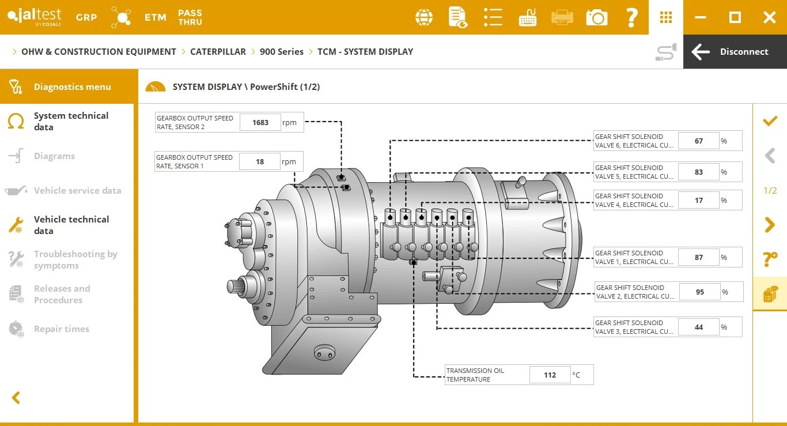The image size is (787, 426).
Task: Click the transmission oil temperature value field
Action: 550,375
